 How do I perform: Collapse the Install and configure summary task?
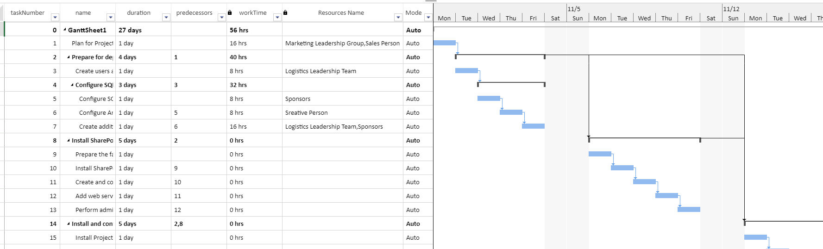pyautogui.click(x=69, y=224)
